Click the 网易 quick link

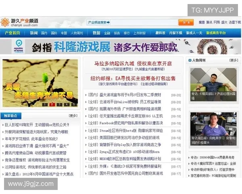217,23
